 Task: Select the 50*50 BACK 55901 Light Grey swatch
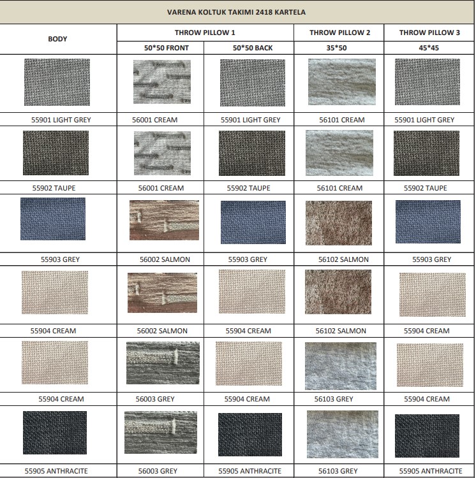tap(252, 82)
